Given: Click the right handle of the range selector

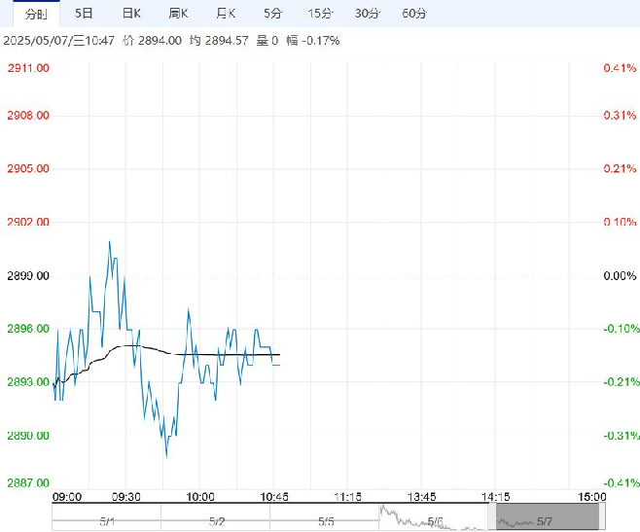Looking at the screenshot, I should 602,517.
